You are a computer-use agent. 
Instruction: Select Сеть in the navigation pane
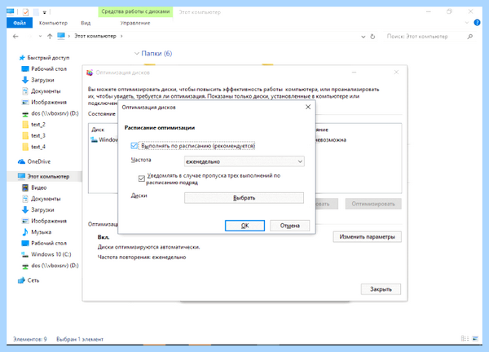pyautogui.click(x=33, y=280)
